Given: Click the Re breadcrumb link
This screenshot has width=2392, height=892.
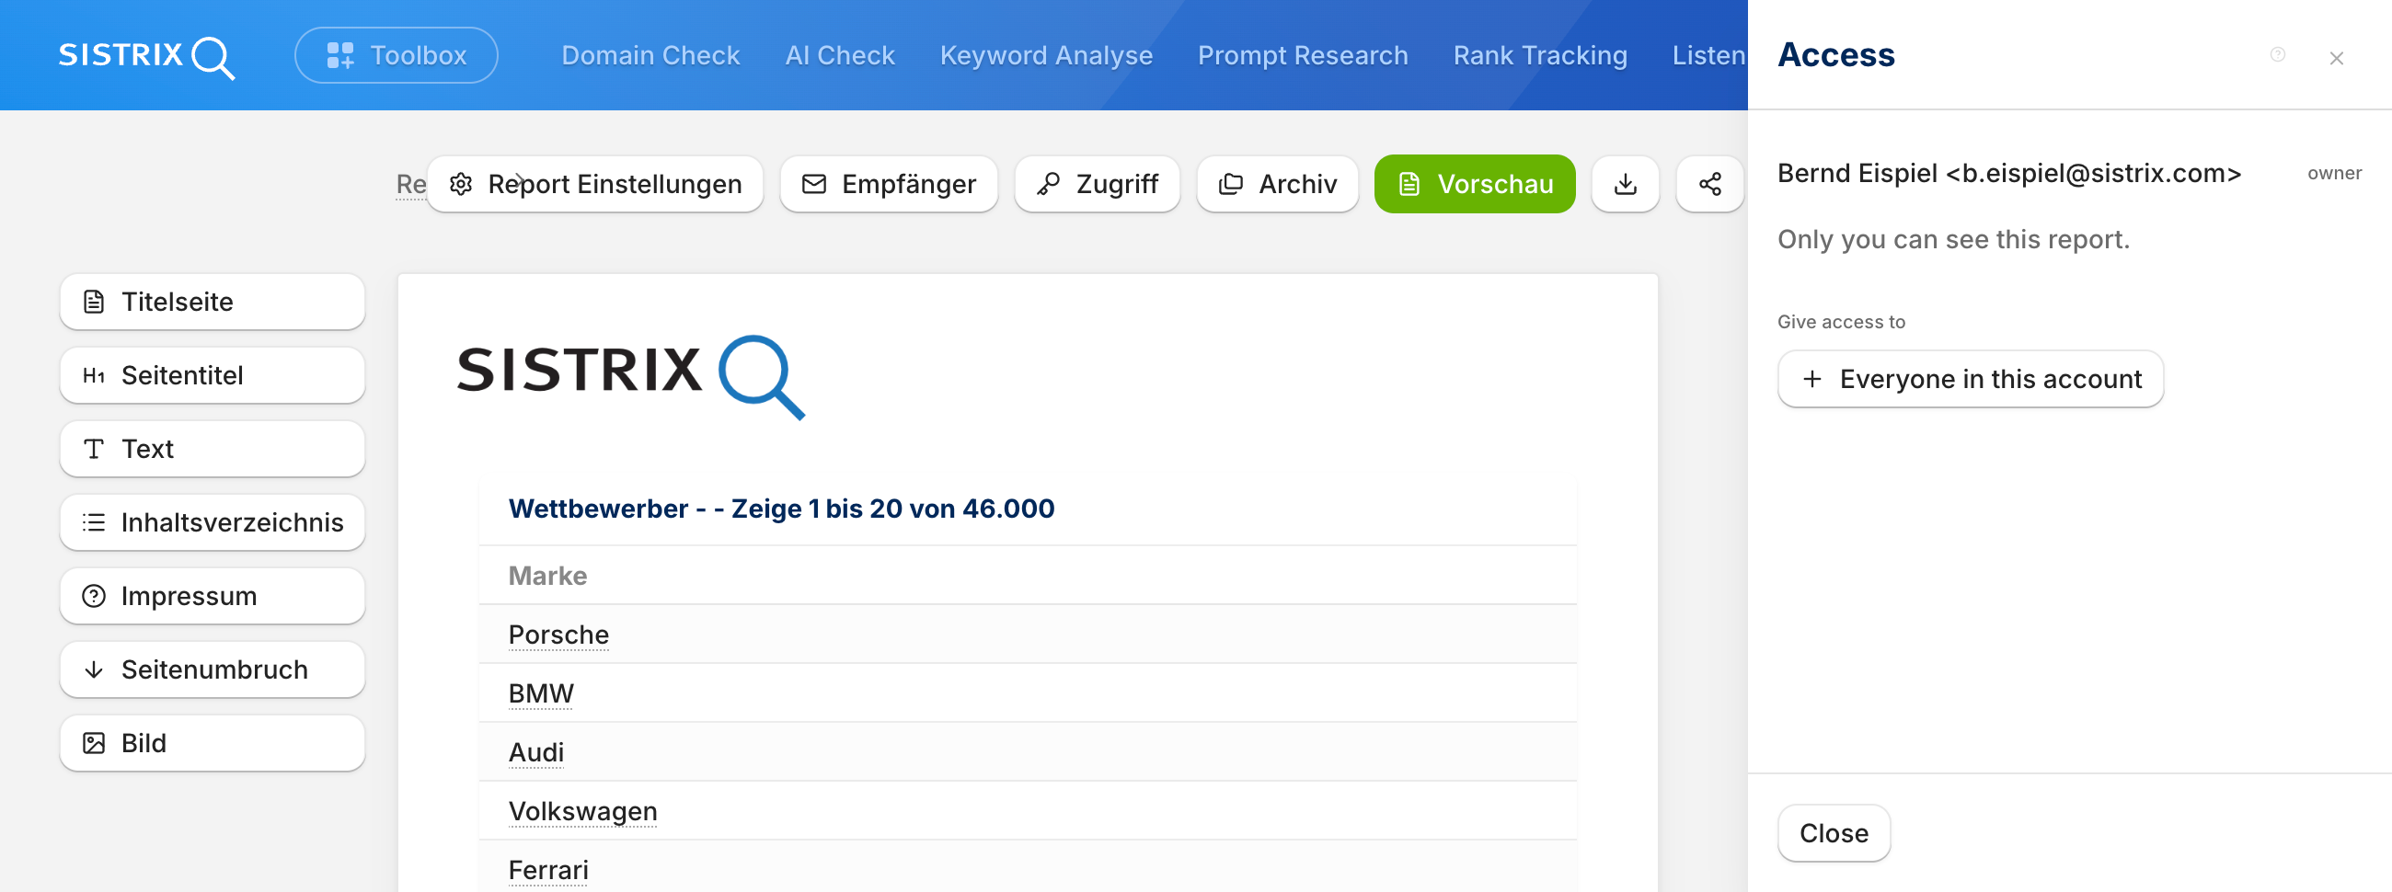Looking at the screenshot, I should pyautogui.click(x=410, y=184).
